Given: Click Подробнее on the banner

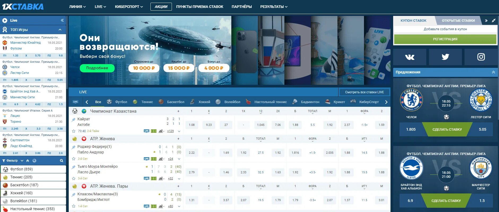Looking at the screenshot, I should point(97,68).
